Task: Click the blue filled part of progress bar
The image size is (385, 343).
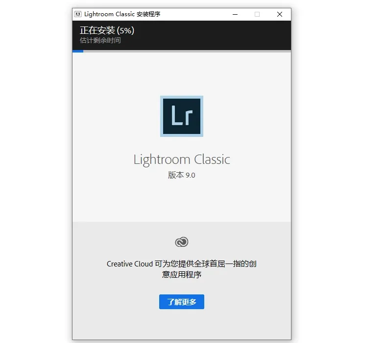Action: 78,51
